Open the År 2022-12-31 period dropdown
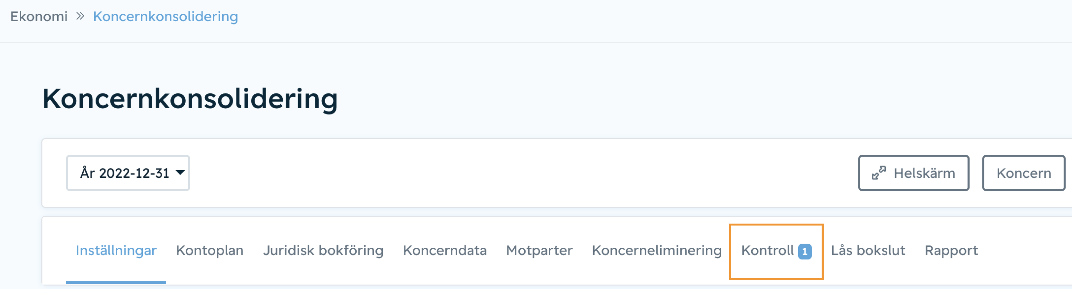This screenshot has height=289, width=1072. click(128, 173)
